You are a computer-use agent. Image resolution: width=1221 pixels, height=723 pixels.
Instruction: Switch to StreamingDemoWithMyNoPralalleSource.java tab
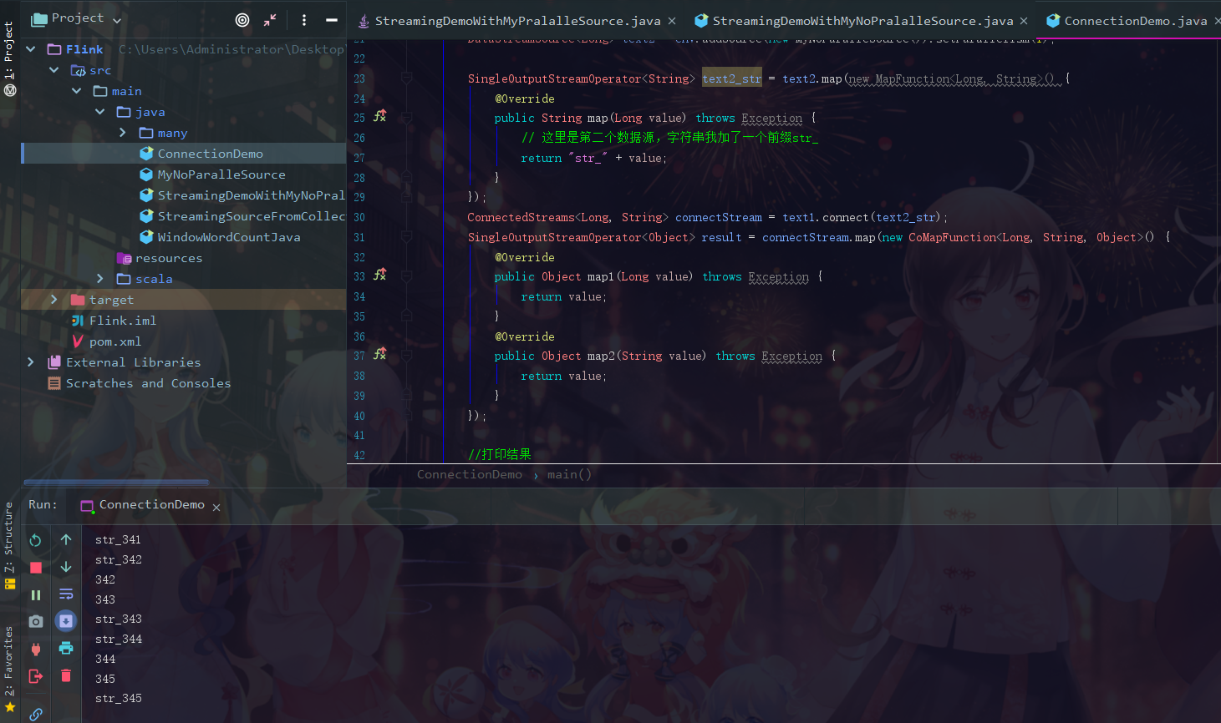(862, 21)
